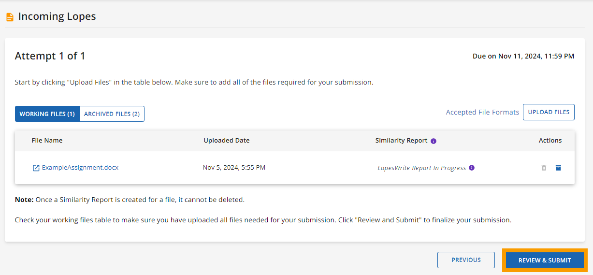
Task: Click the Attempt 1 of 1 heading
Action: point(50,56)
